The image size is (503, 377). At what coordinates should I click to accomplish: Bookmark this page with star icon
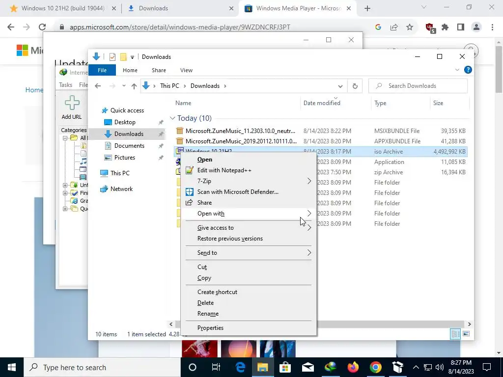point(410,27)
